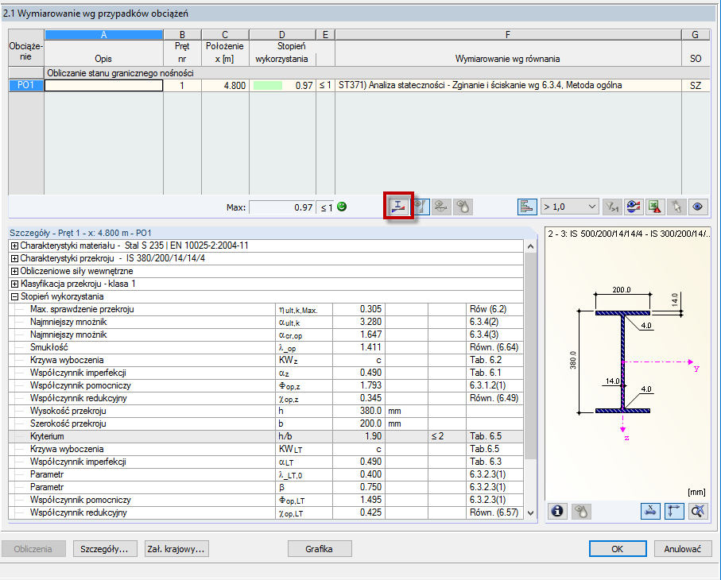Toggle the principal axes display icon
721x580 pixels.
(675, 511)
